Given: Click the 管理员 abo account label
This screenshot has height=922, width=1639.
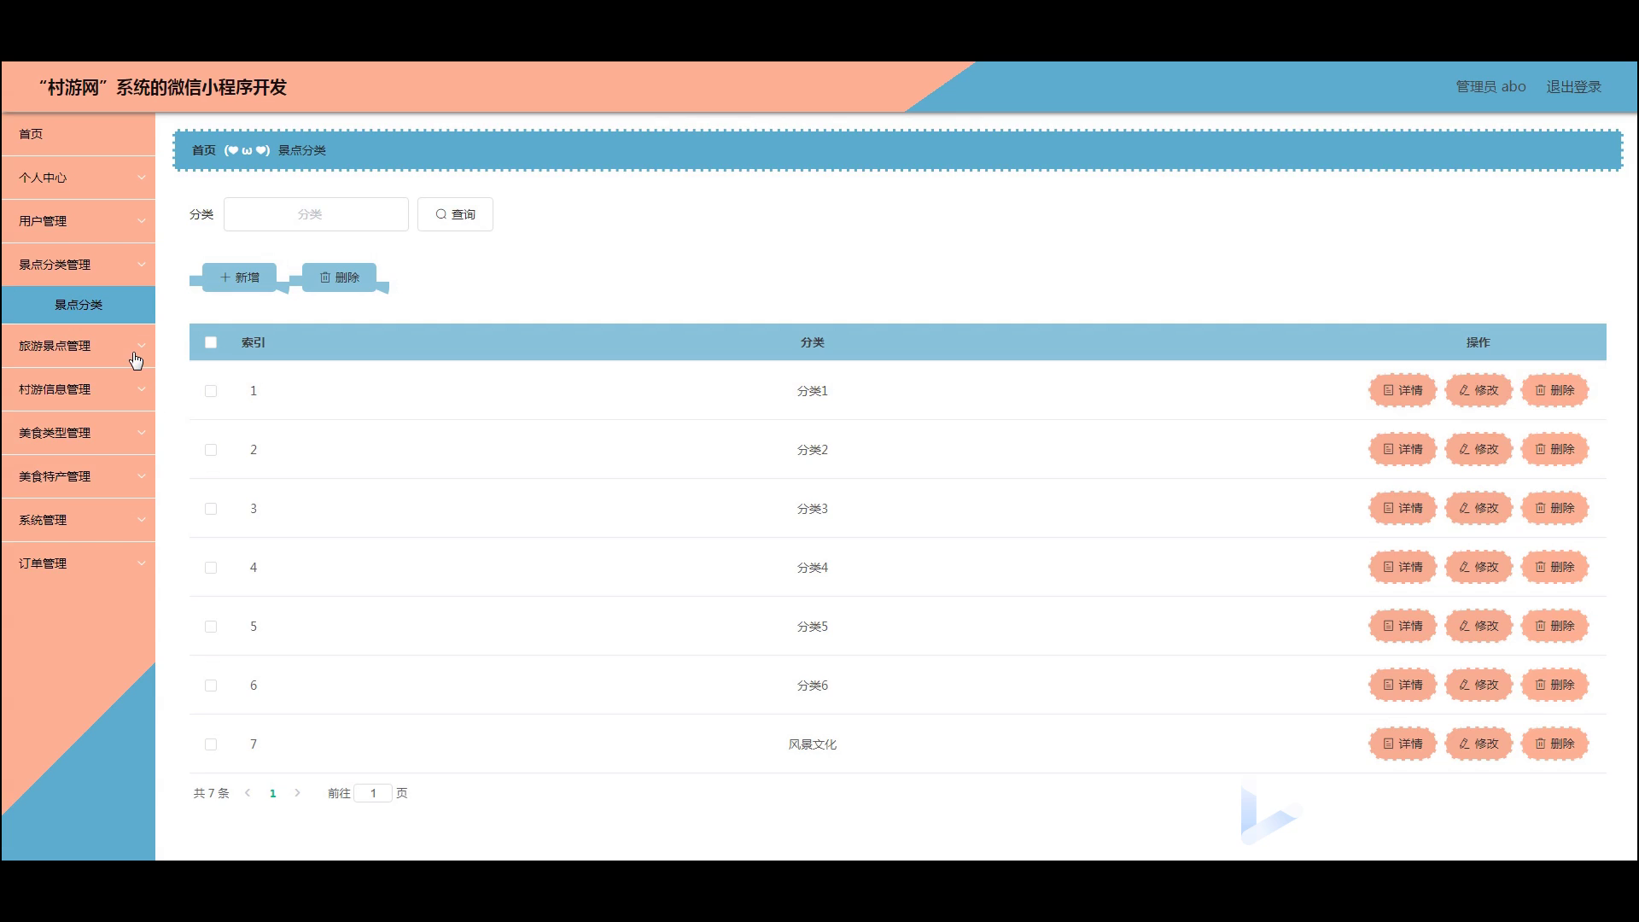Looking at the screenshot, I should (1490, 87).
